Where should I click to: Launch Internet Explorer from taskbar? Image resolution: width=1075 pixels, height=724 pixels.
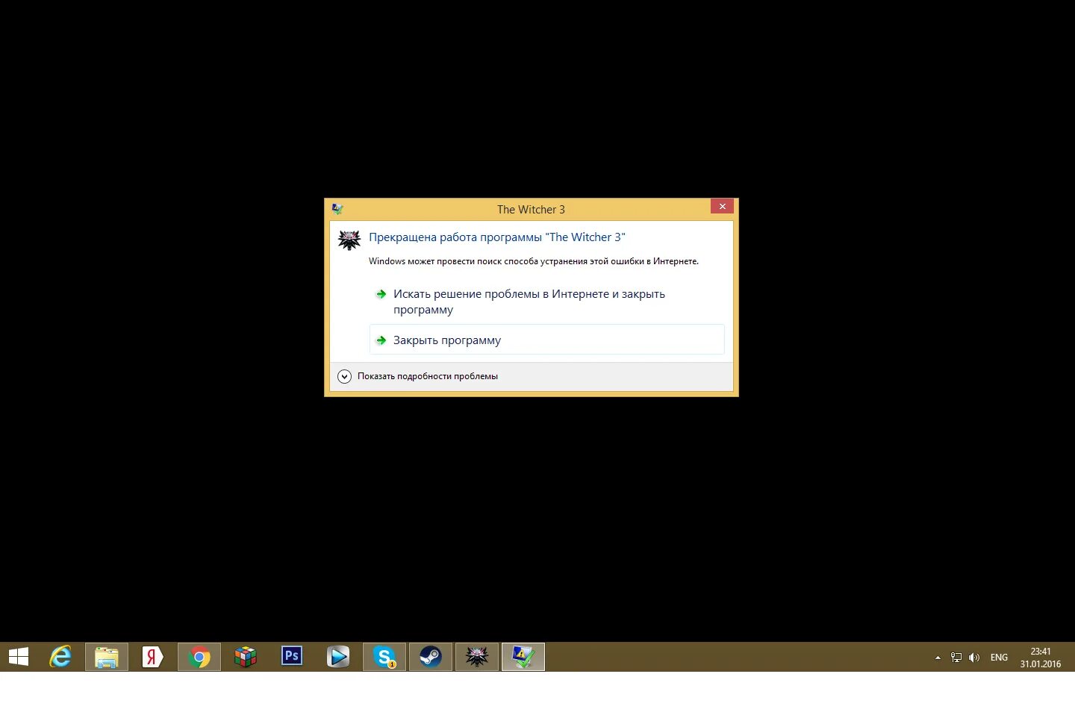[x=60, y=657]
